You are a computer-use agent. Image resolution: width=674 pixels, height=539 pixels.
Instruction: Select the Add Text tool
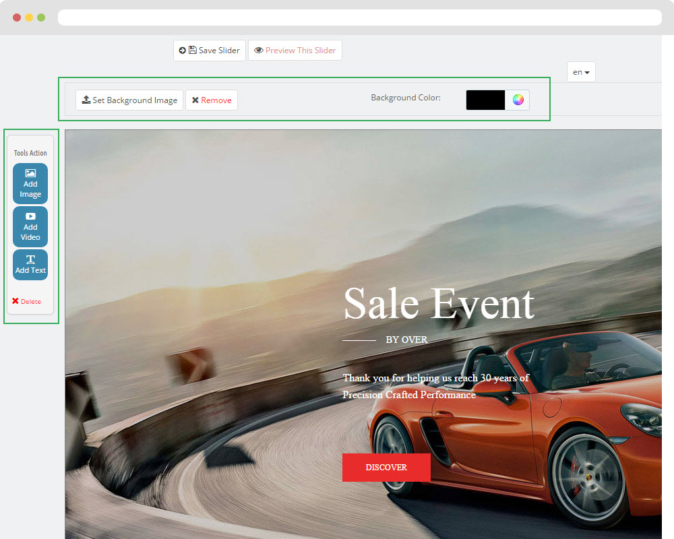30,265
